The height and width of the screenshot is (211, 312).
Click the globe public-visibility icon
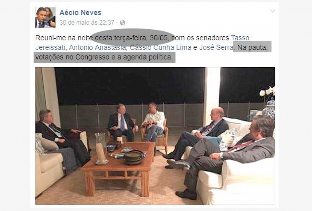point(122,23)
